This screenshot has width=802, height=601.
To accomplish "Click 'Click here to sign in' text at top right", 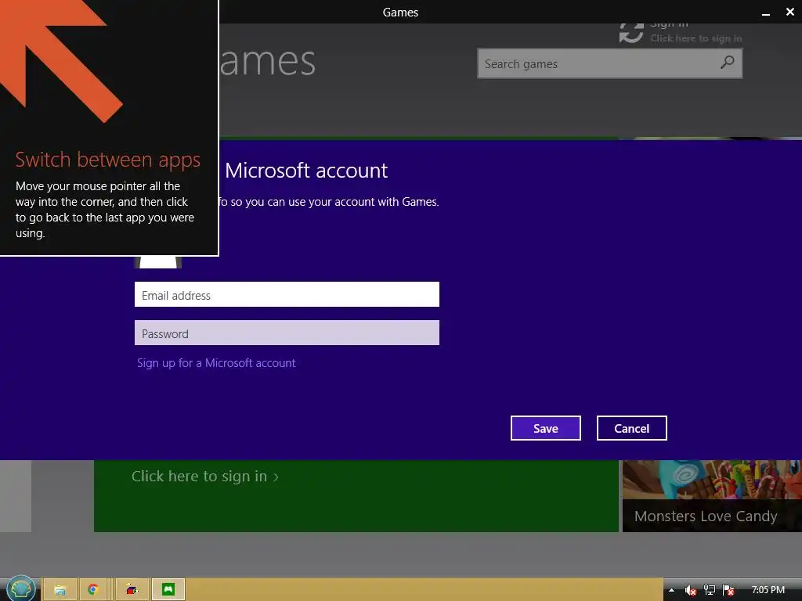I will coord(695,38).
